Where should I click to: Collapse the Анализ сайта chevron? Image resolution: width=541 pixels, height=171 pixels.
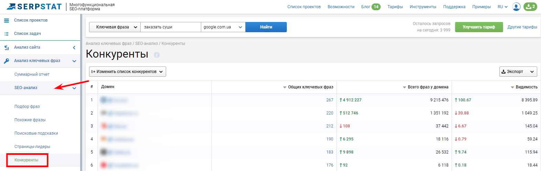point(74,48)
